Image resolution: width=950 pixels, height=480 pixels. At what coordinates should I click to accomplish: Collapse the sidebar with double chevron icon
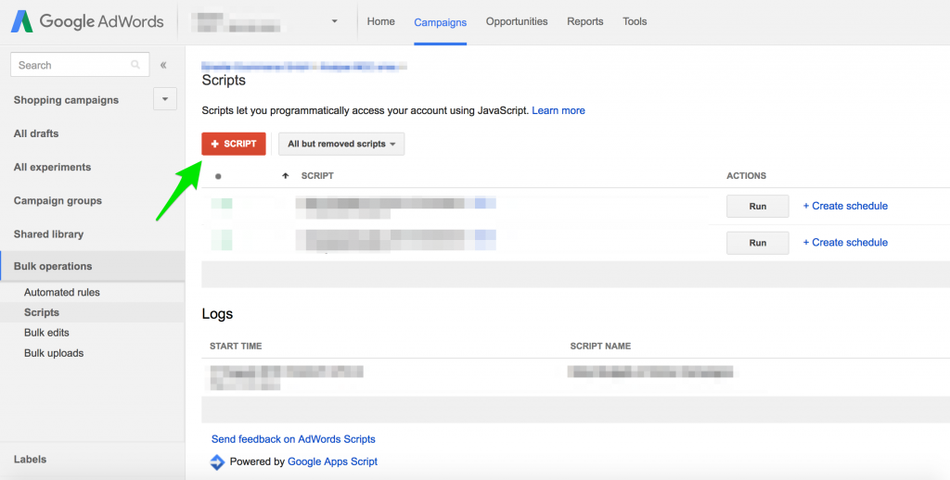click(163, 65)
